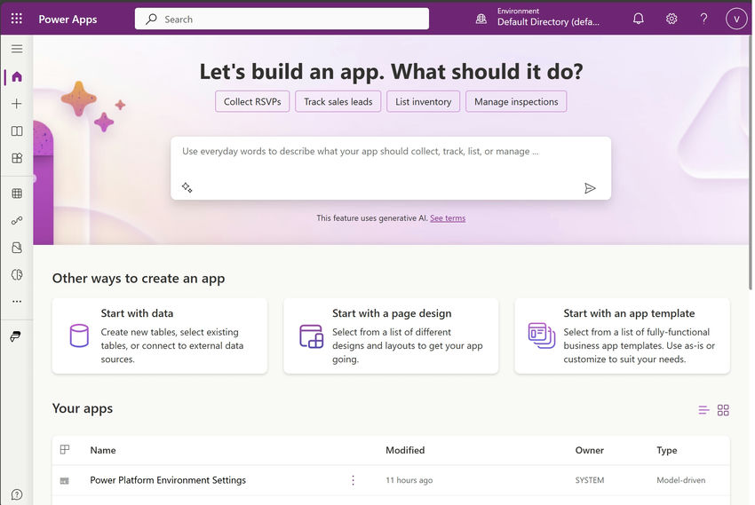Screen dimensions: 755x505
Task: Open the app launcher waffle icon
Action: pyautogui.click(x=16, y=19)
